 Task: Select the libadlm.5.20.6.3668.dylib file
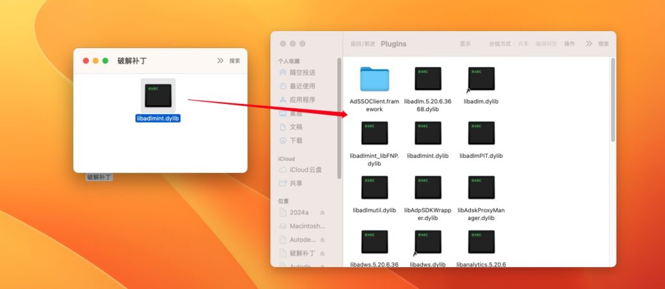coord(428,79)
